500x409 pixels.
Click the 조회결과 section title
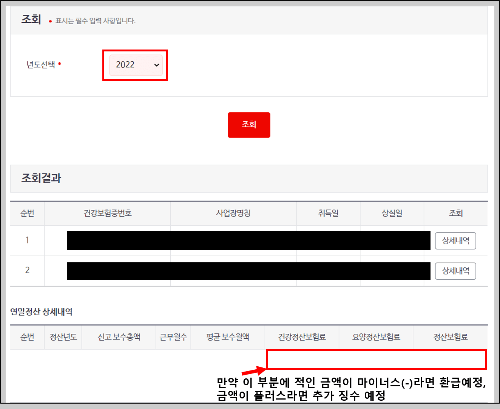click(x=41, y=178)
